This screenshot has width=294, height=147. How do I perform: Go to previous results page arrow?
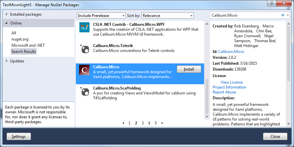click(x=123, y=123)
